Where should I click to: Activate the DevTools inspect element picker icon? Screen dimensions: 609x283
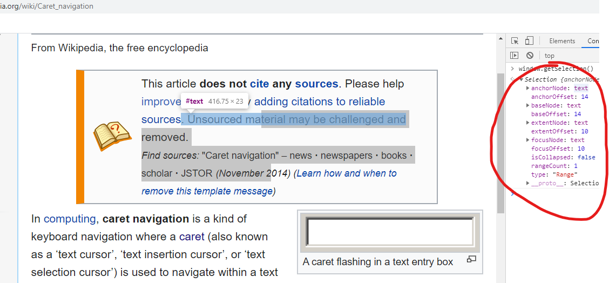[x=515, y=41]
